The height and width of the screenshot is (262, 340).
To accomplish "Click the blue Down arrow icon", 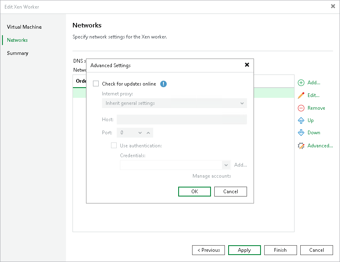I will pyautogui.click(x=301, y=133).
